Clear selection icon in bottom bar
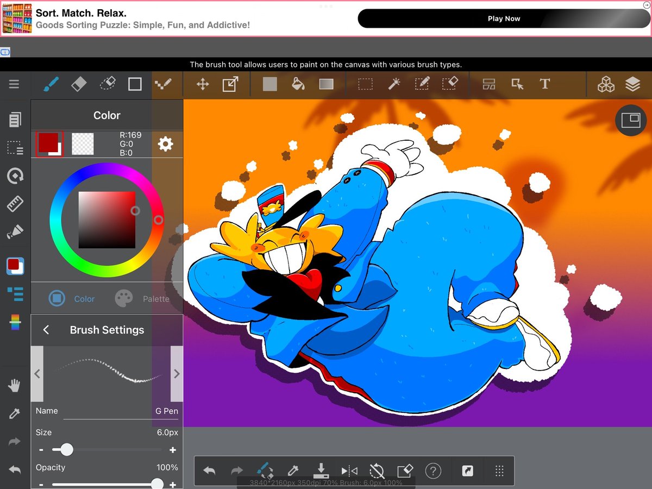This screenshot has width=652, height=489. [x=405, y=471]
